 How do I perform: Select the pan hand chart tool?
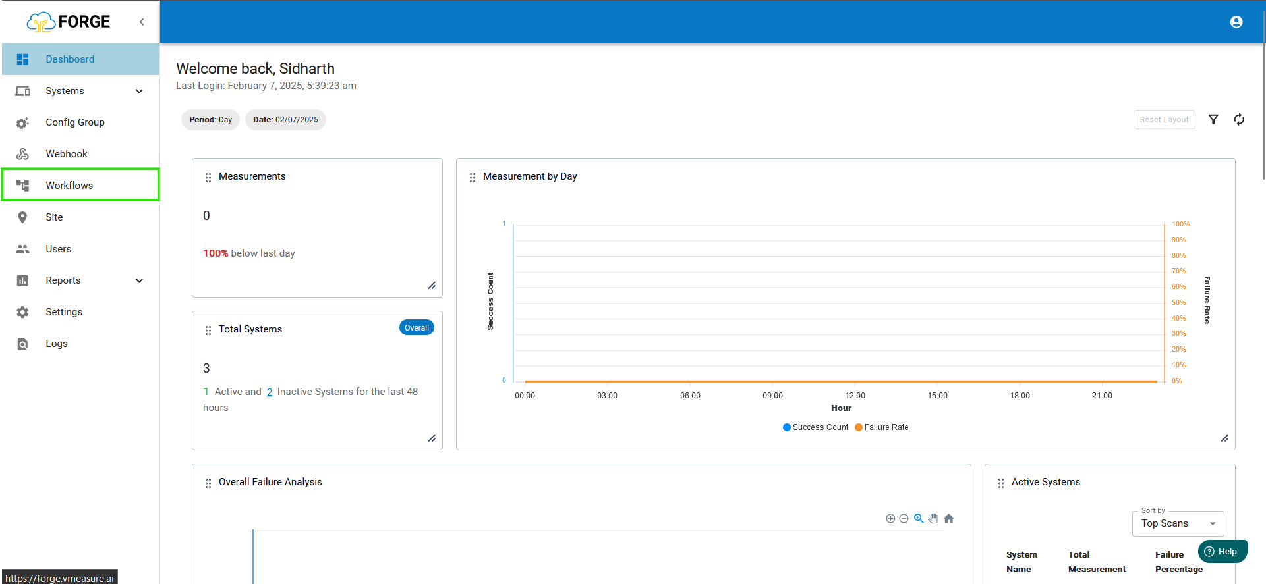(x=933, y=519)
